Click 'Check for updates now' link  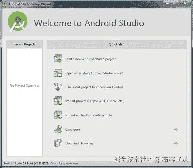[x=65, y=163]
